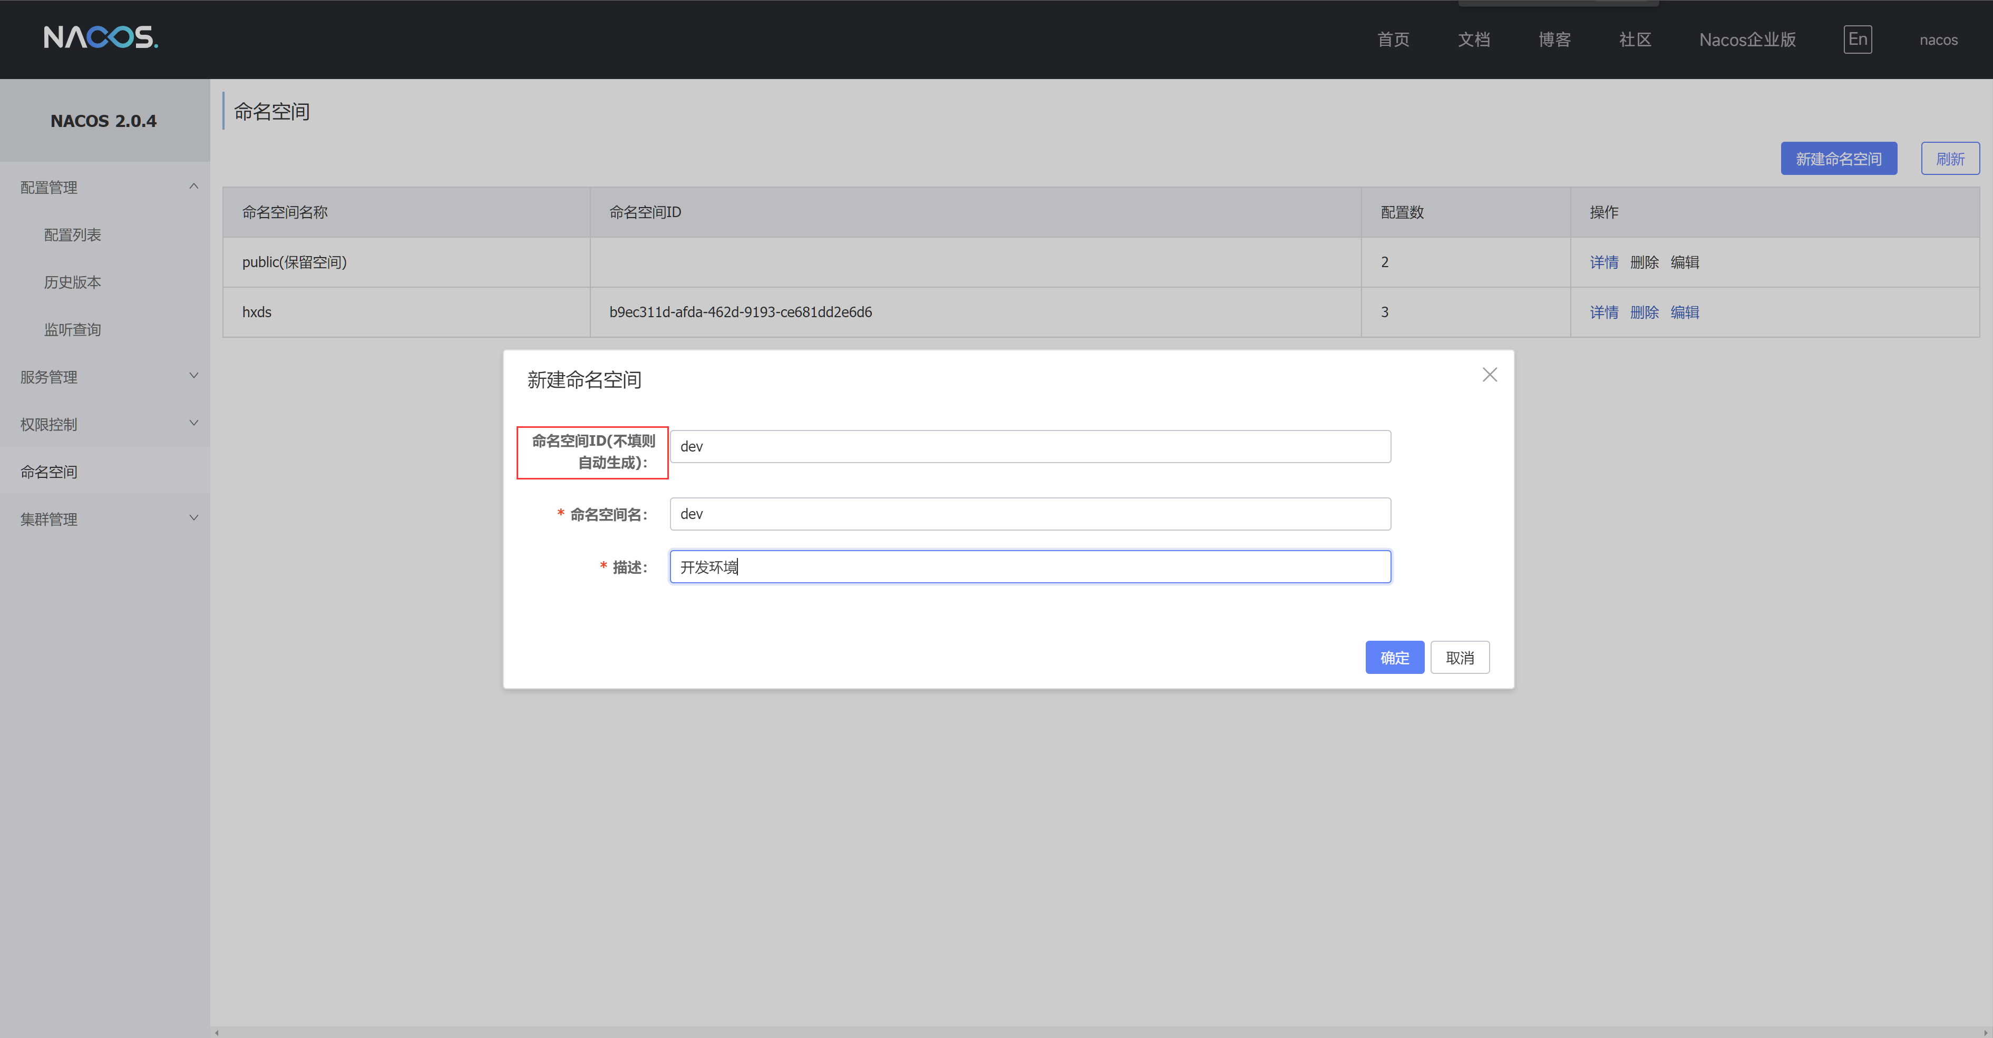1993x1038 pixels.
Task: Open 文档 in the top navigation
Action: 1474,40
